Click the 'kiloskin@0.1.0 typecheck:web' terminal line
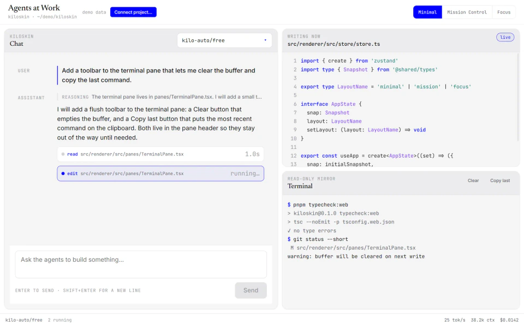Image resolution: width=524 pixels, height=326 pixels. click(333, 214)
